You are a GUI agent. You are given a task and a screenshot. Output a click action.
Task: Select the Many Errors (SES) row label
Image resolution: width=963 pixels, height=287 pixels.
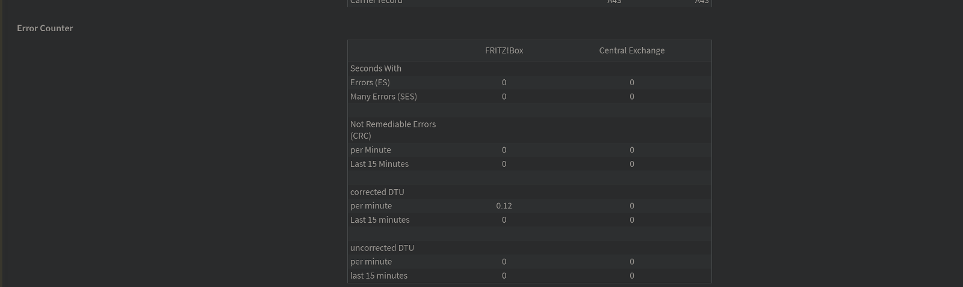[x=383, y=96]
